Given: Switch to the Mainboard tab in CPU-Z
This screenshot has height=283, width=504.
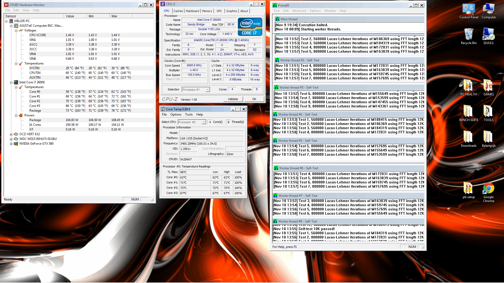Looking at the screenshot, I should coord(192,11).
